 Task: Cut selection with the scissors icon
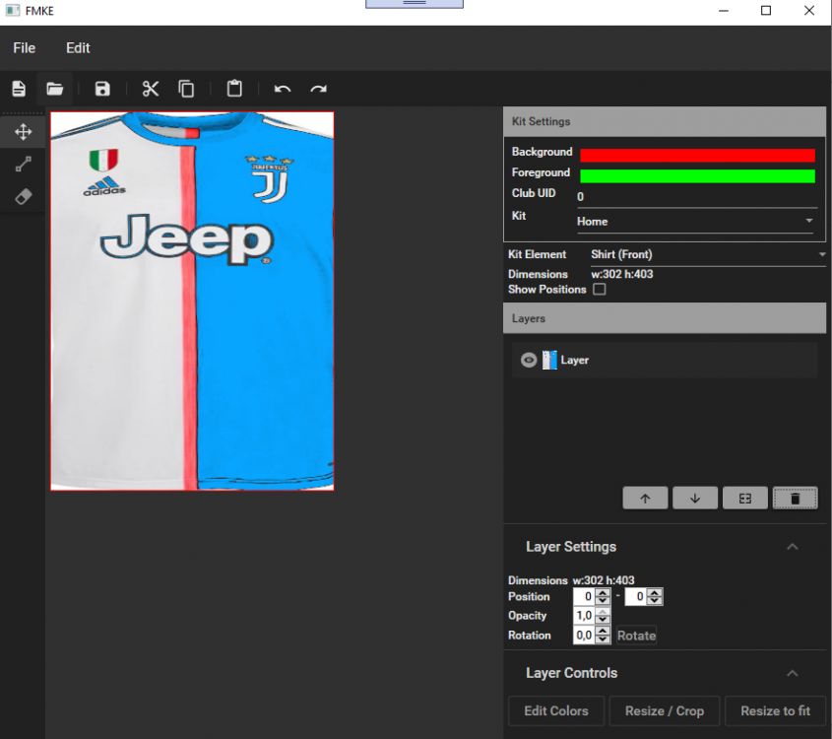click(150, 89)
